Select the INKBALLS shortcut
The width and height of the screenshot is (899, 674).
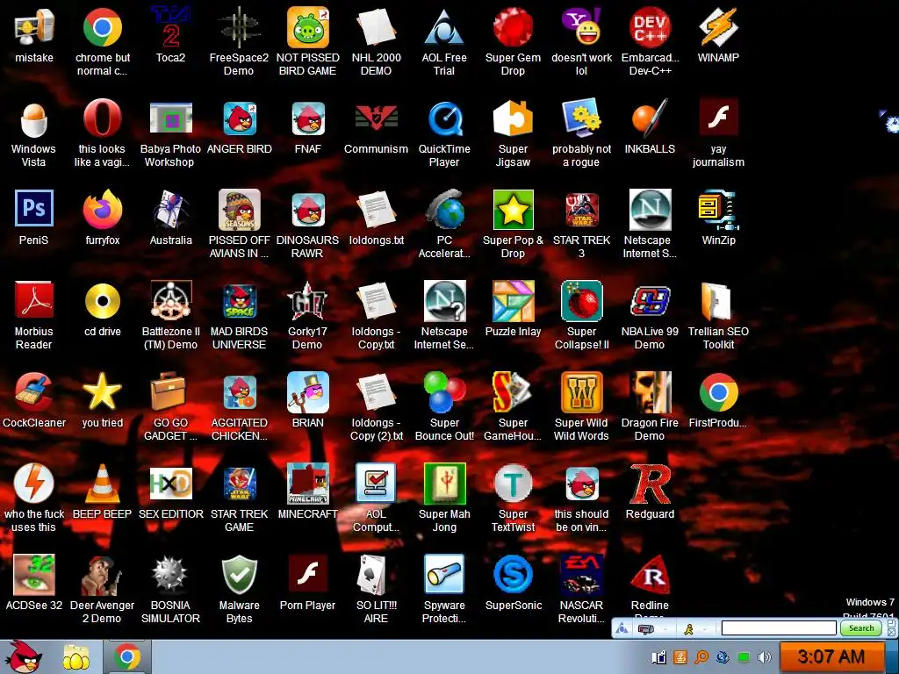click(x=650, y=118)
